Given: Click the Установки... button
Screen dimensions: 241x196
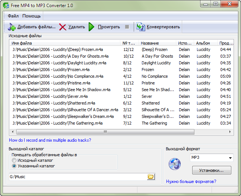Looking at the screenshot, I should click(x=212, y=170).
